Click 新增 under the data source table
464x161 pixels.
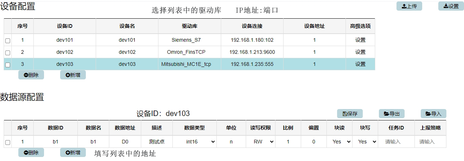coord(73,153)
